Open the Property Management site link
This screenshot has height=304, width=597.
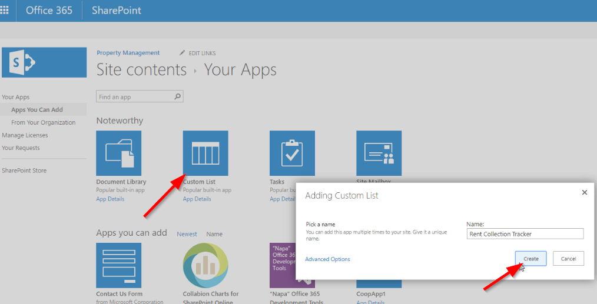pyautogui.click(x=128, y=53)
